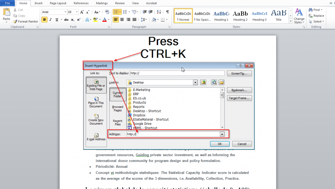This screenshot has width=335, height=189.
Task: Click the Increase Indent icon
Action: click(150, 12)
